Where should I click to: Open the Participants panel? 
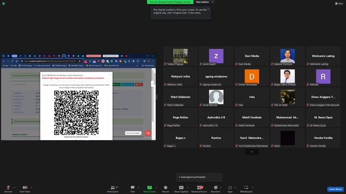click(113, 189)
